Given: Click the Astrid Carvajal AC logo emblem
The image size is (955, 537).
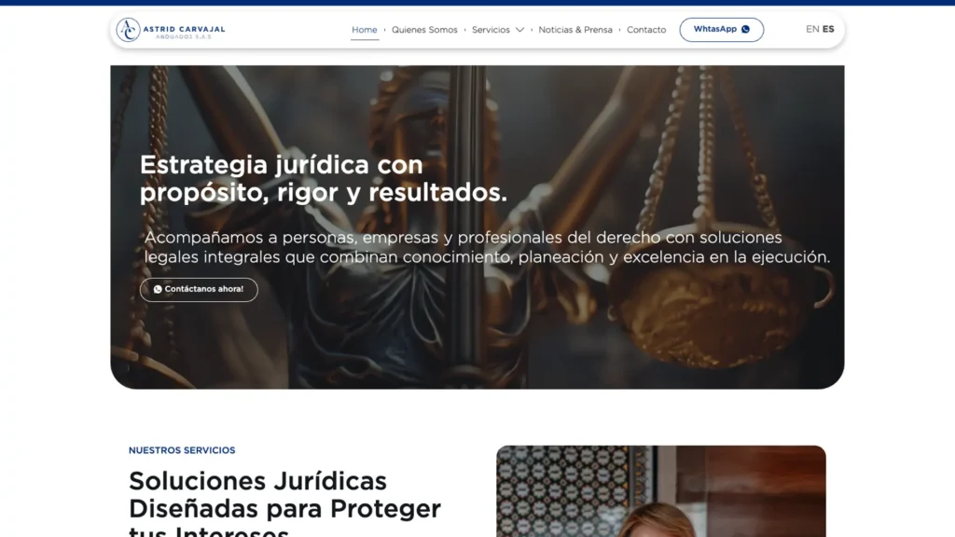Looking at the screenshot, I should tap(128, 29).
